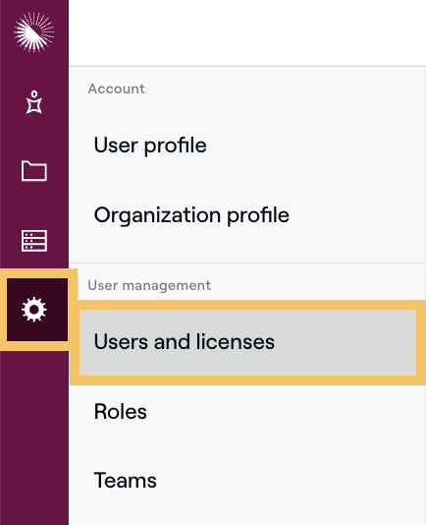Select the highlighted Users and licenses row
The width and height of the screenshot is (426, 525).
click(247, 342)
